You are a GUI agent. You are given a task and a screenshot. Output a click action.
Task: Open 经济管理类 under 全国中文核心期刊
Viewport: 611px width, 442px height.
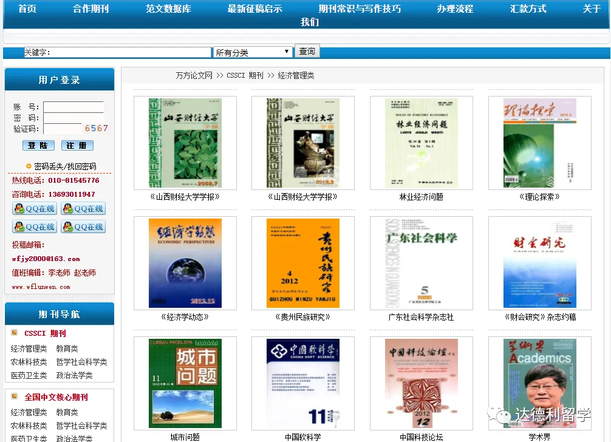coord(29,412)
